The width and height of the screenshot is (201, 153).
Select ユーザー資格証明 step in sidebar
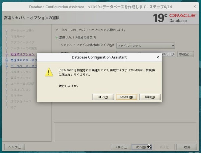pos(22,84)
